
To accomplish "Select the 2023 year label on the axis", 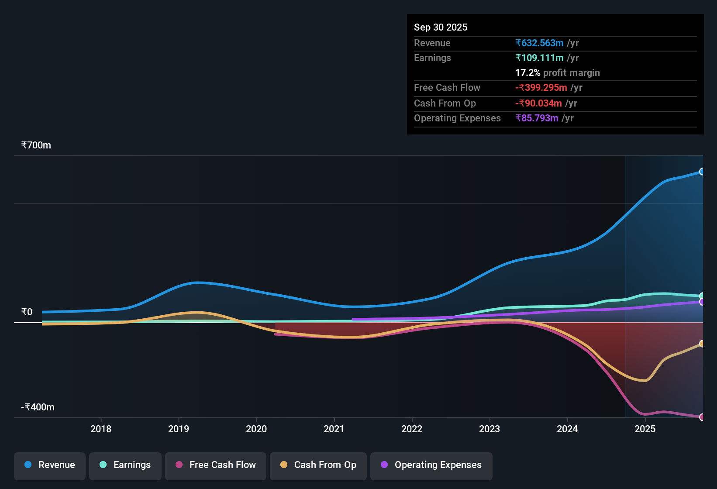I will coord(490,429).
